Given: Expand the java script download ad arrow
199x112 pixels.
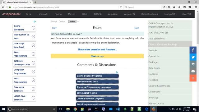Looking at the screenshot, I should 33,45.
